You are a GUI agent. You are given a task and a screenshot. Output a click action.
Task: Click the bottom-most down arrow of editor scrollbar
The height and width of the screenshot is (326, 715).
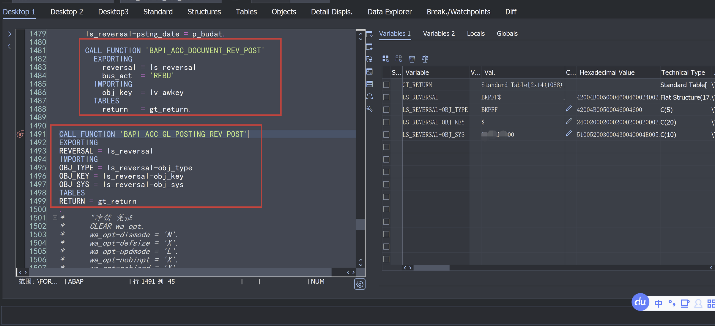pos(360,265)
